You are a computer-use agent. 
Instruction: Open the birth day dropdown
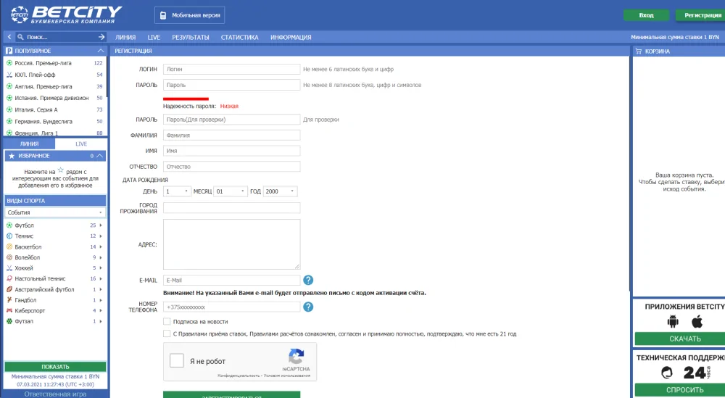pyautogui.click(x=177, y=191)
